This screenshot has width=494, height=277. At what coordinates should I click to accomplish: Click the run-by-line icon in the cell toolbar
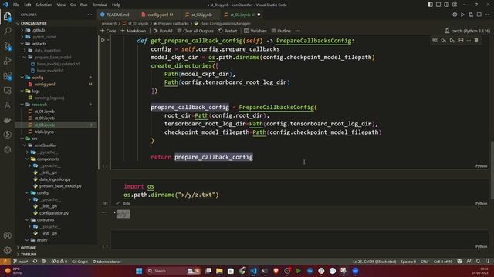pos(435,41)
